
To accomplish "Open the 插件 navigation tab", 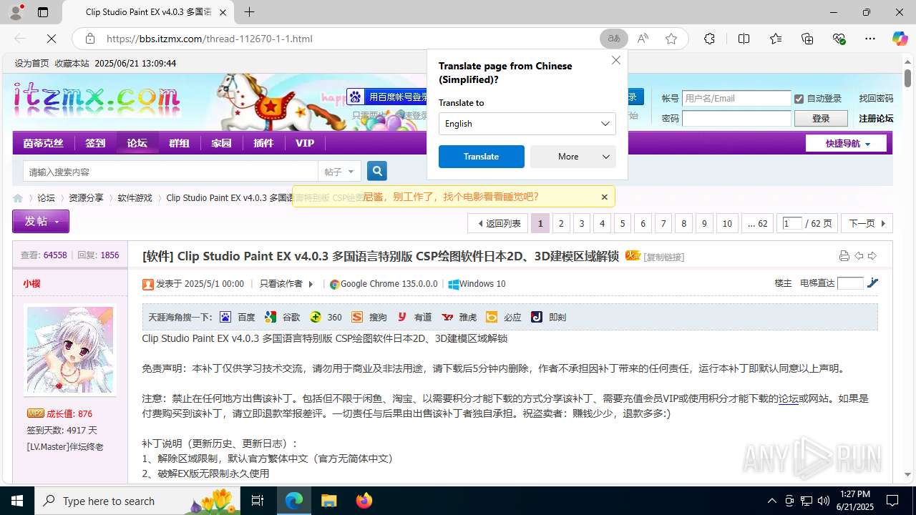I will (x=263, y=143).
